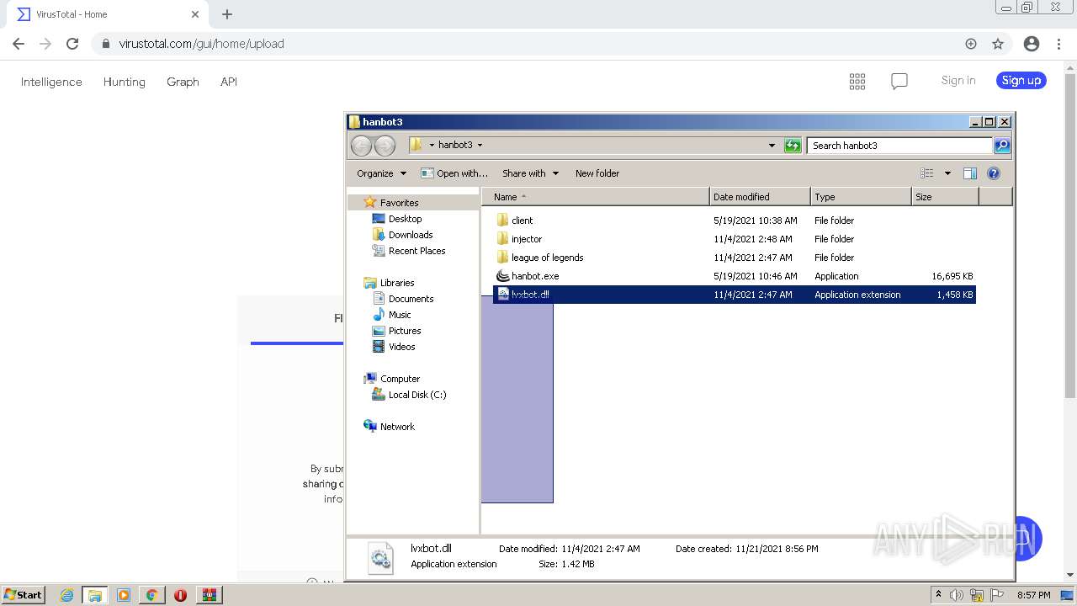
Task: Open the Intelligence menu on VirusTotal
Action: (x=51, y=82)
